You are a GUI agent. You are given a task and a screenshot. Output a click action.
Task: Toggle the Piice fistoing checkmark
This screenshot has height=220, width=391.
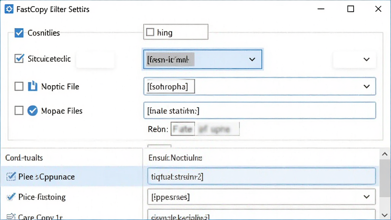click(x=11, y=197)
